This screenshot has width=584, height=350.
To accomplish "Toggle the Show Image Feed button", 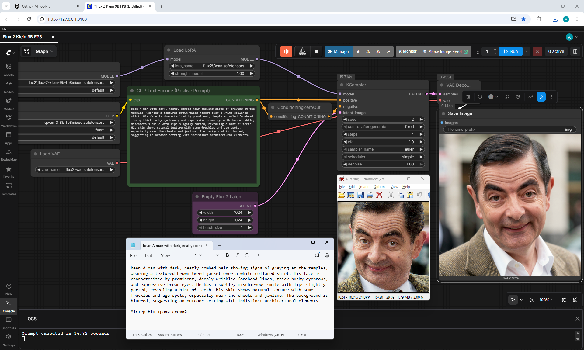I will [x=445, y=52].
